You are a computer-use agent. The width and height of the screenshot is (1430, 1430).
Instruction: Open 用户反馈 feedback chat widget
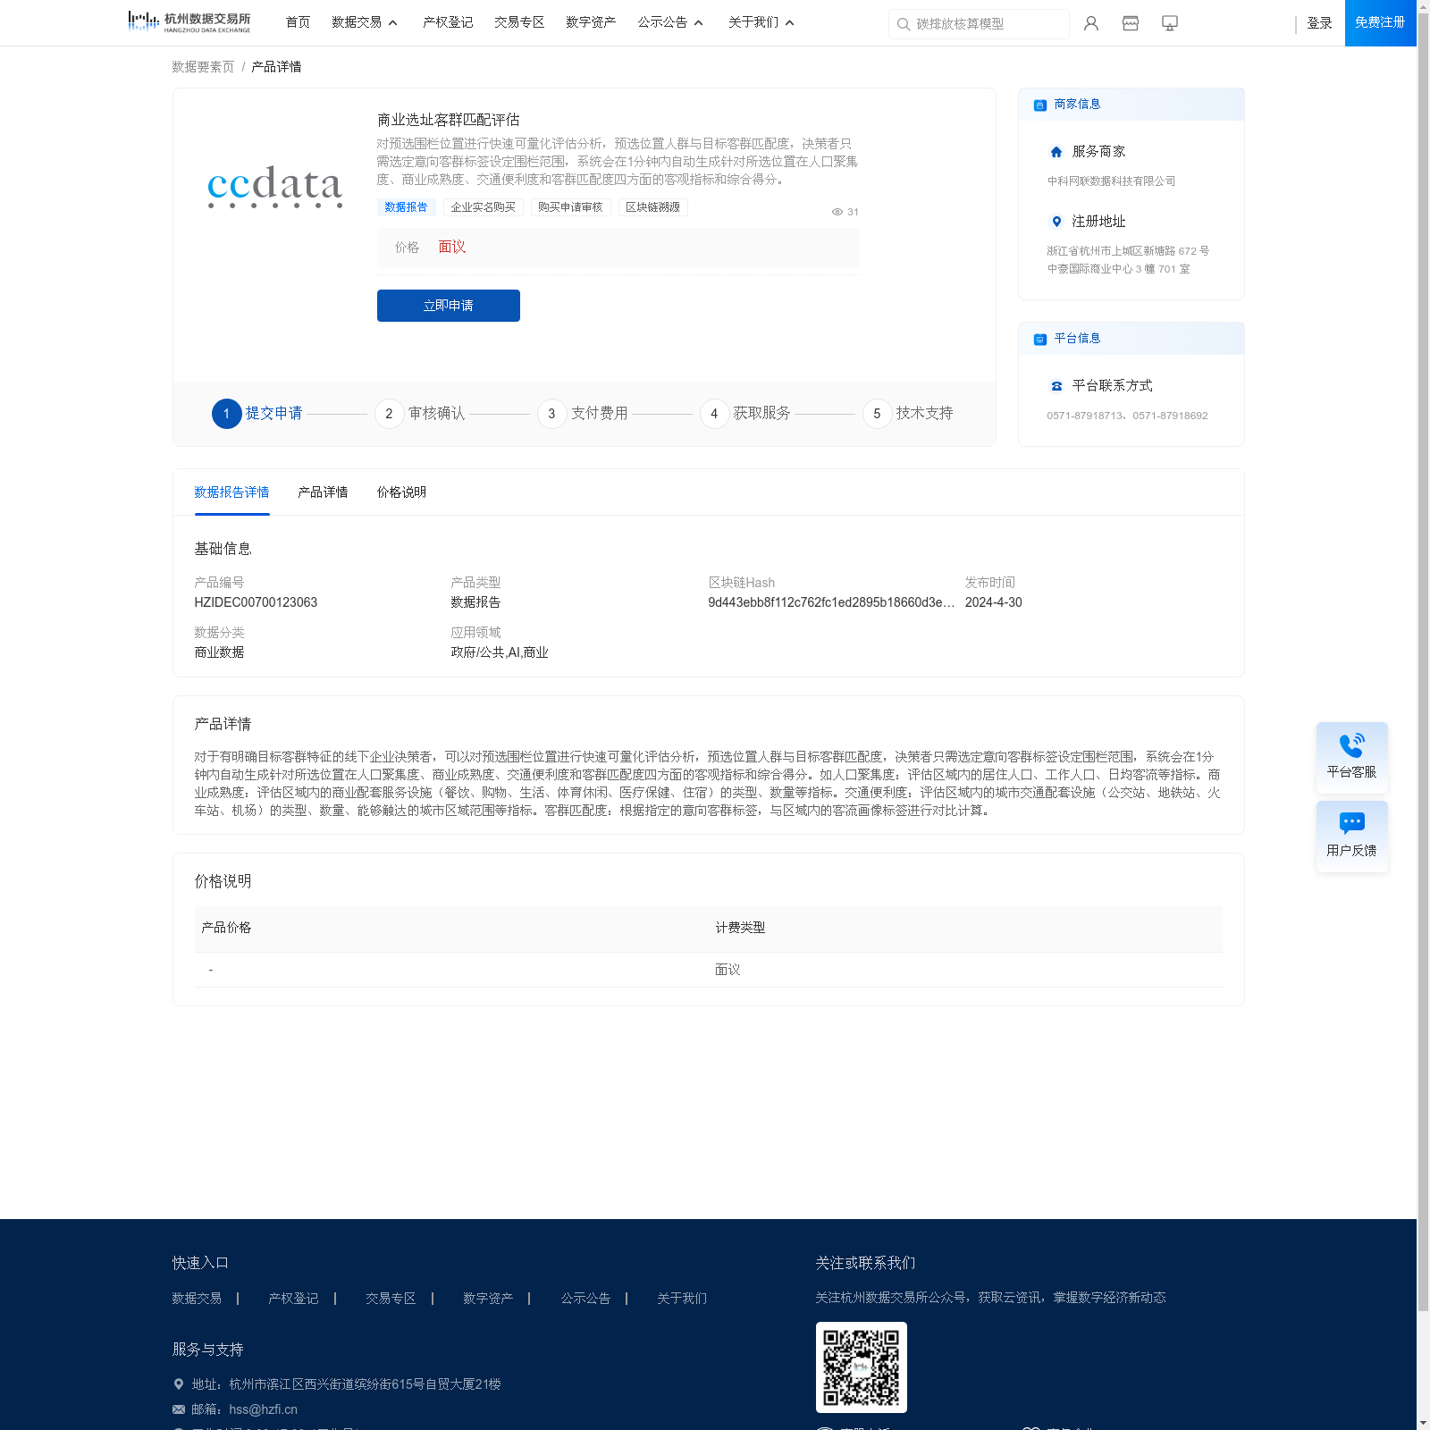coord(1351,836)
